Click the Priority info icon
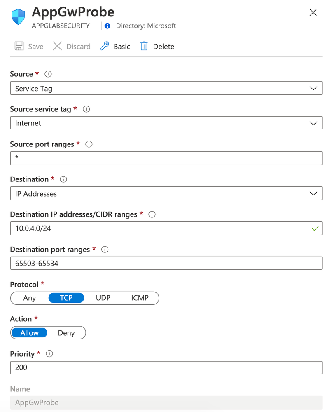The width and height of the screenshot is (332, 412). 50,354
